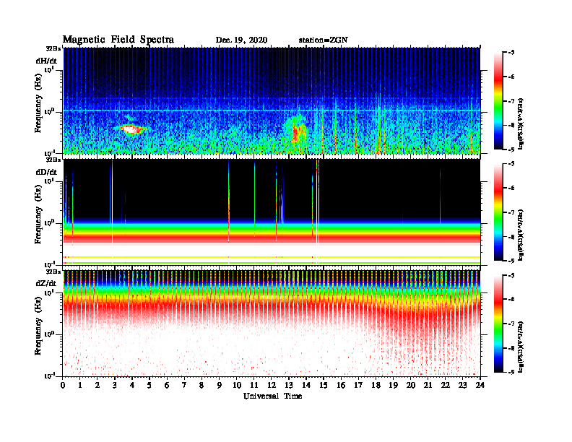Click the hour 9 tick label on time axis
Image resolution: width=572 pixels, height=442 pixels.
pos(220,386)
